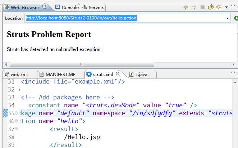Minimize the Web Browser view panel
The height and width of the screenshot is (148, 238).
[x=233, y=5]
